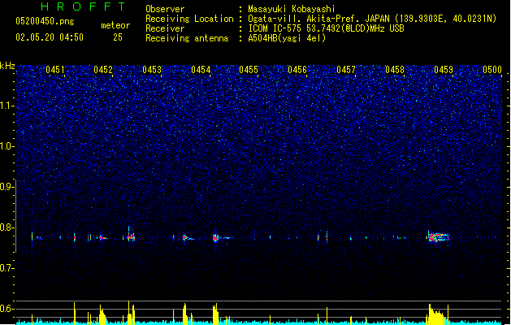This screenshot has width=511, height=325.
Task: Click the 1.0 kHz axis label
Action: tap(6, 146)
